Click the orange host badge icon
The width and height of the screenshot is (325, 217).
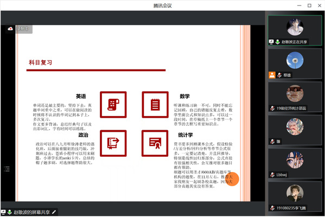(272, 75)
